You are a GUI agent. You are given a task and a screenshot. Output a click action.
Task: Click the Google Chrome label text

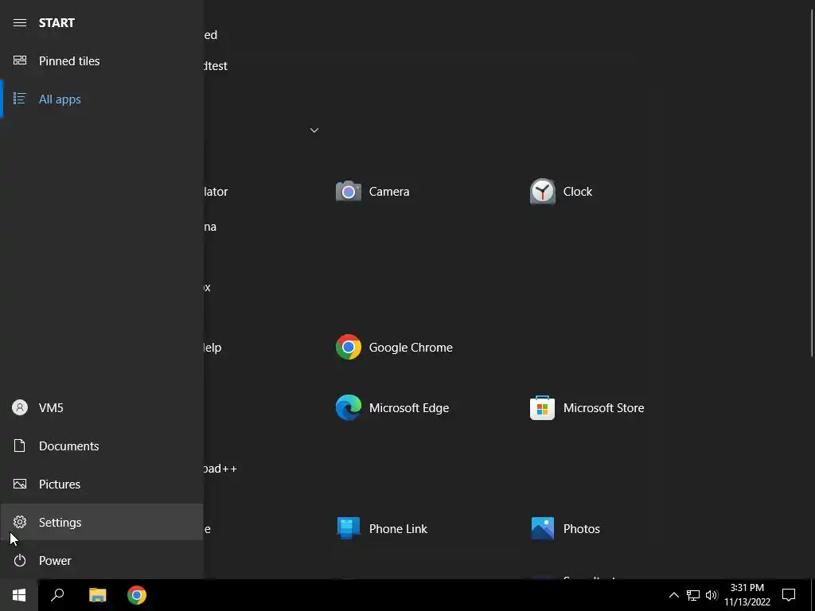point(411,348)
